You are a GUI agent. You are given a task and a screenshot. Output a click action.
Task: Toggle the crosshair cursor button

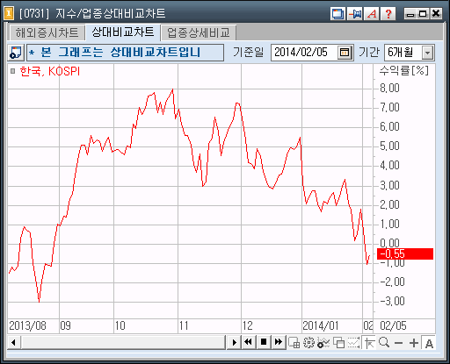coord(369,342)
